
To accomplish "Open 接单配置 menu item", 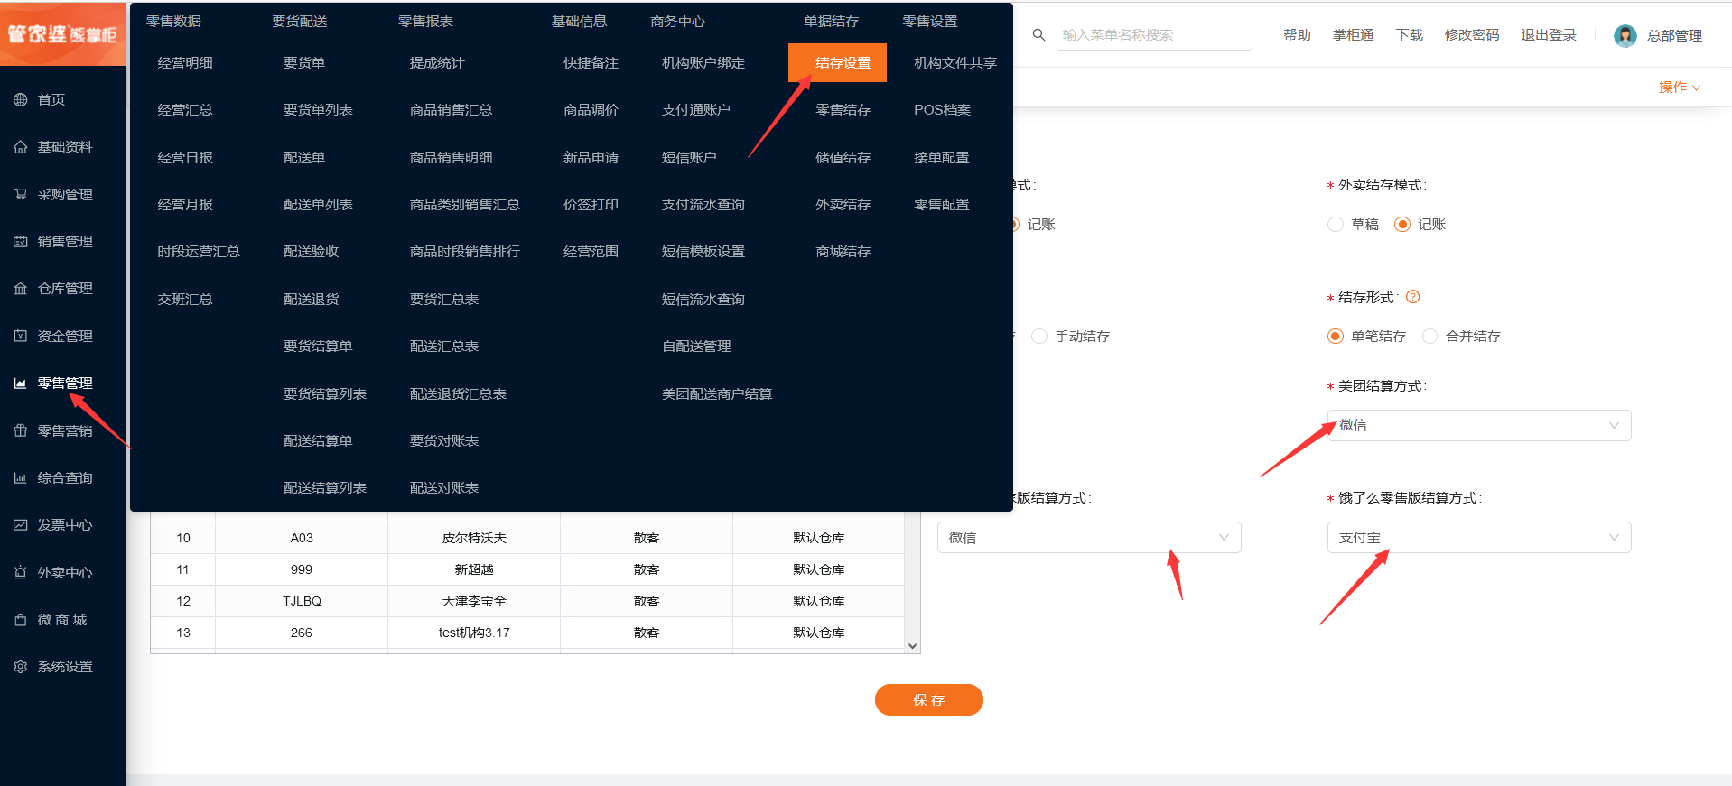I will tap(941, 157).
